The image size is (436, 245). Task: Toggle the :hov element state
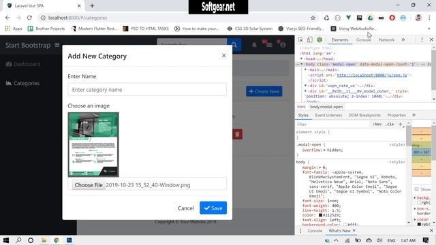(x=377, y=124)
